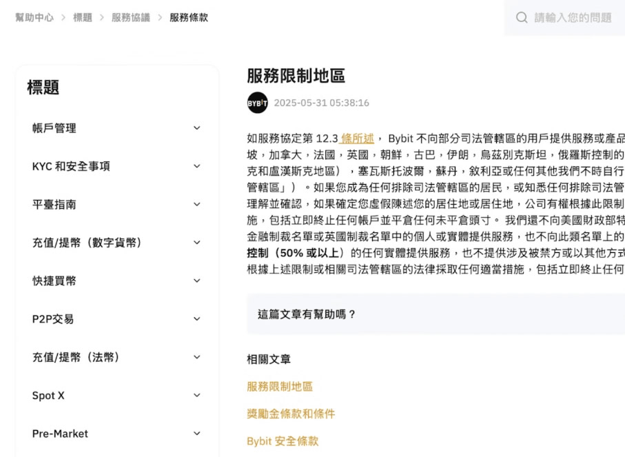Click the search input field

[573, 18]
